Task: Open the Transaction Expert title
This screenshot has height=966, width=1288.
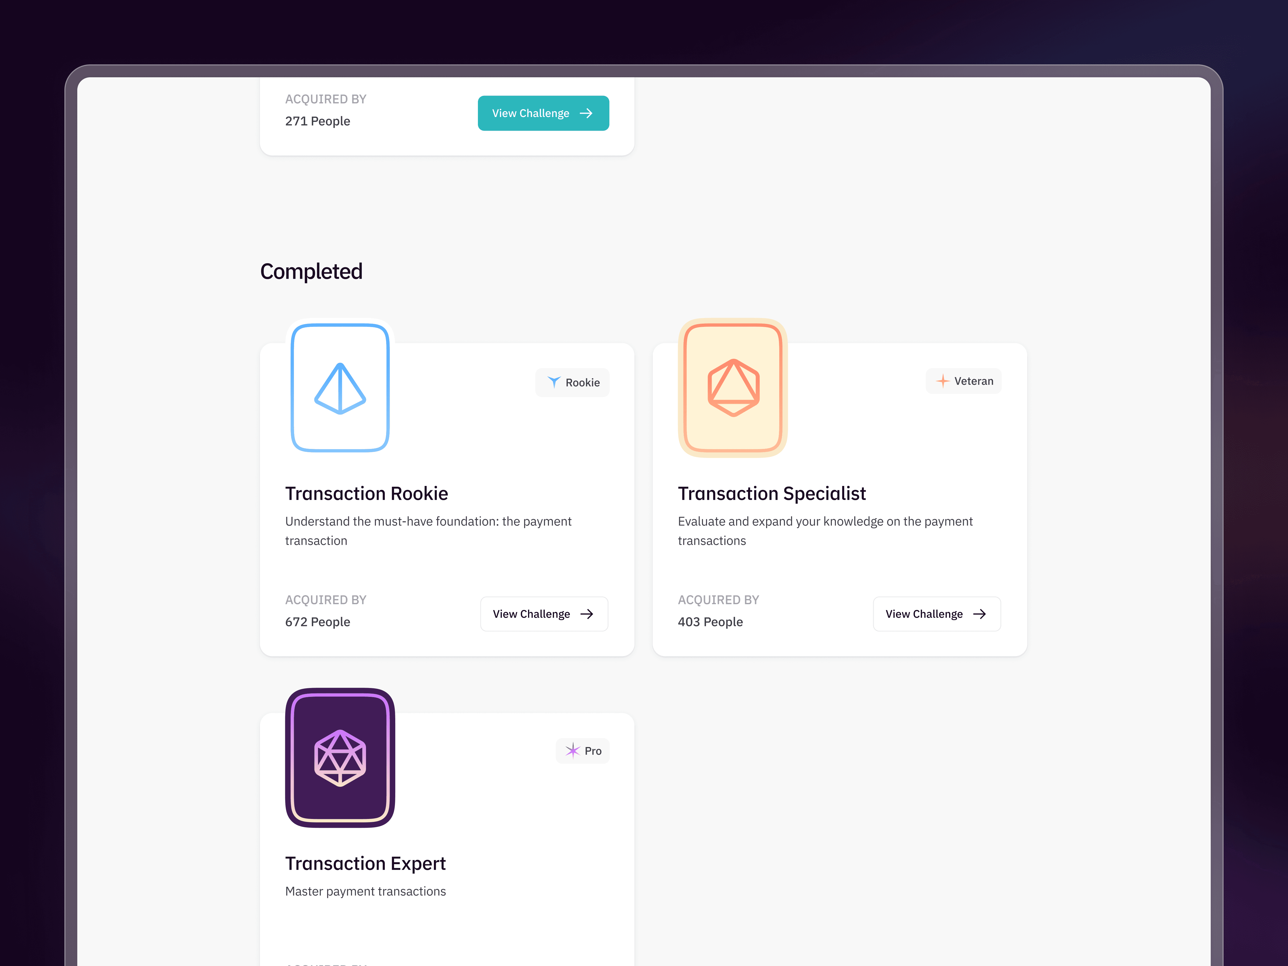Action: 365,863
